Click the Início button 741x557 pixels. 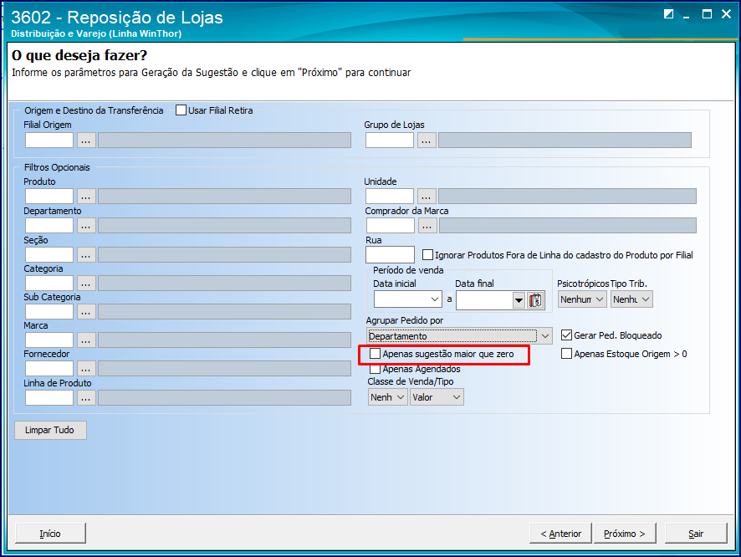50,534
